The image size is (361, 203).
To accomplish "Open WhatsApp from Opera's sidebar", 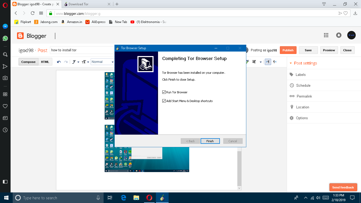I will point(5,38).
